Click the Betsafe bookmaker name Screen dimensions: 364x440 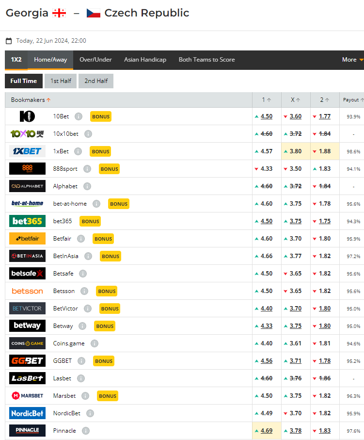pyautogui.click(x=63, y=274)
